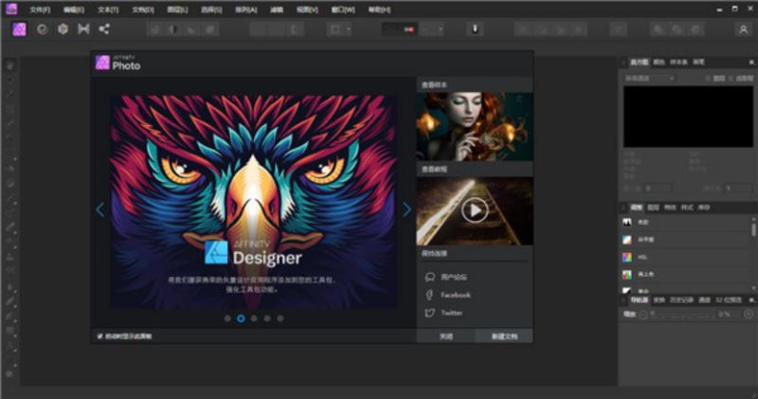Switch to the 图层 Layers tab
The height and width of the screenshot is (399, 758).
click(653, 208)
